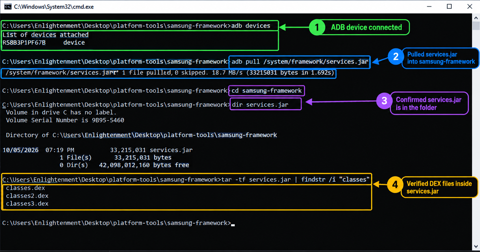480x252 pixels.
Task: Click the classes2.dex output line
Action: 27,196
